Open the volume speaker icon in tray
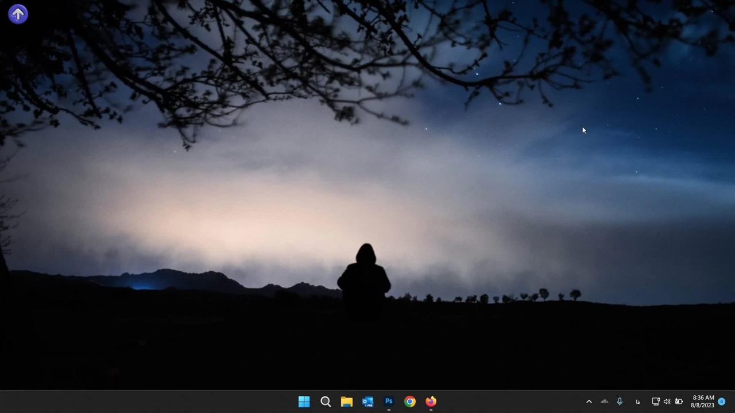 coord(667,402)
